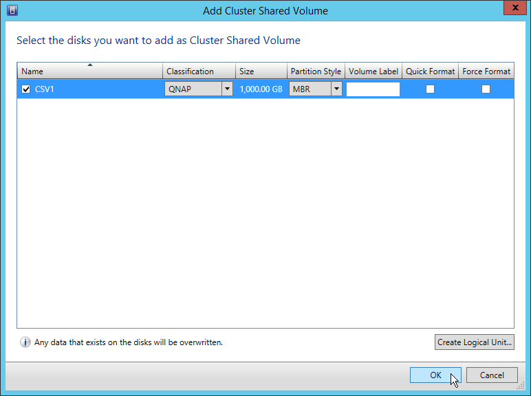Screen dimensions: 531x396
Task: Enable Quick Format for CSV1
Action: (430, 89)
